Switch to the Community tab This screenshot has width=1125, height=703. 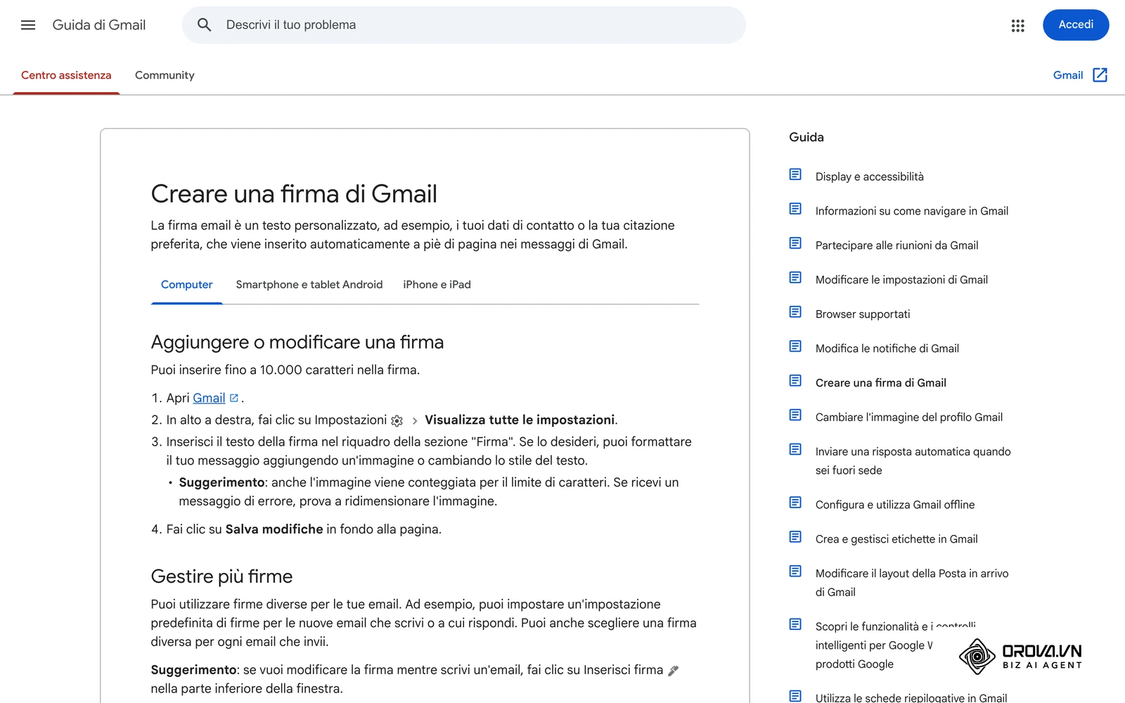click(x=165, y=75)
